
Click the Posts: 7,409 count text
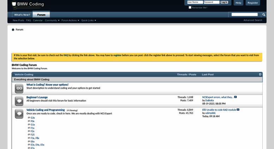tap(187, 100)
